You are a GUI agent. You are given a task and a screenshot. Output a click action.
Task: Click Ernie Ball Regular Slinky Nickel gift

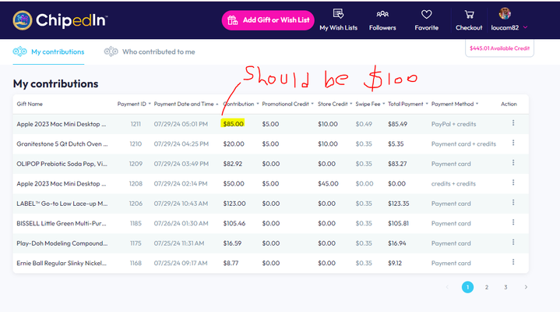[x=62, y=263]
